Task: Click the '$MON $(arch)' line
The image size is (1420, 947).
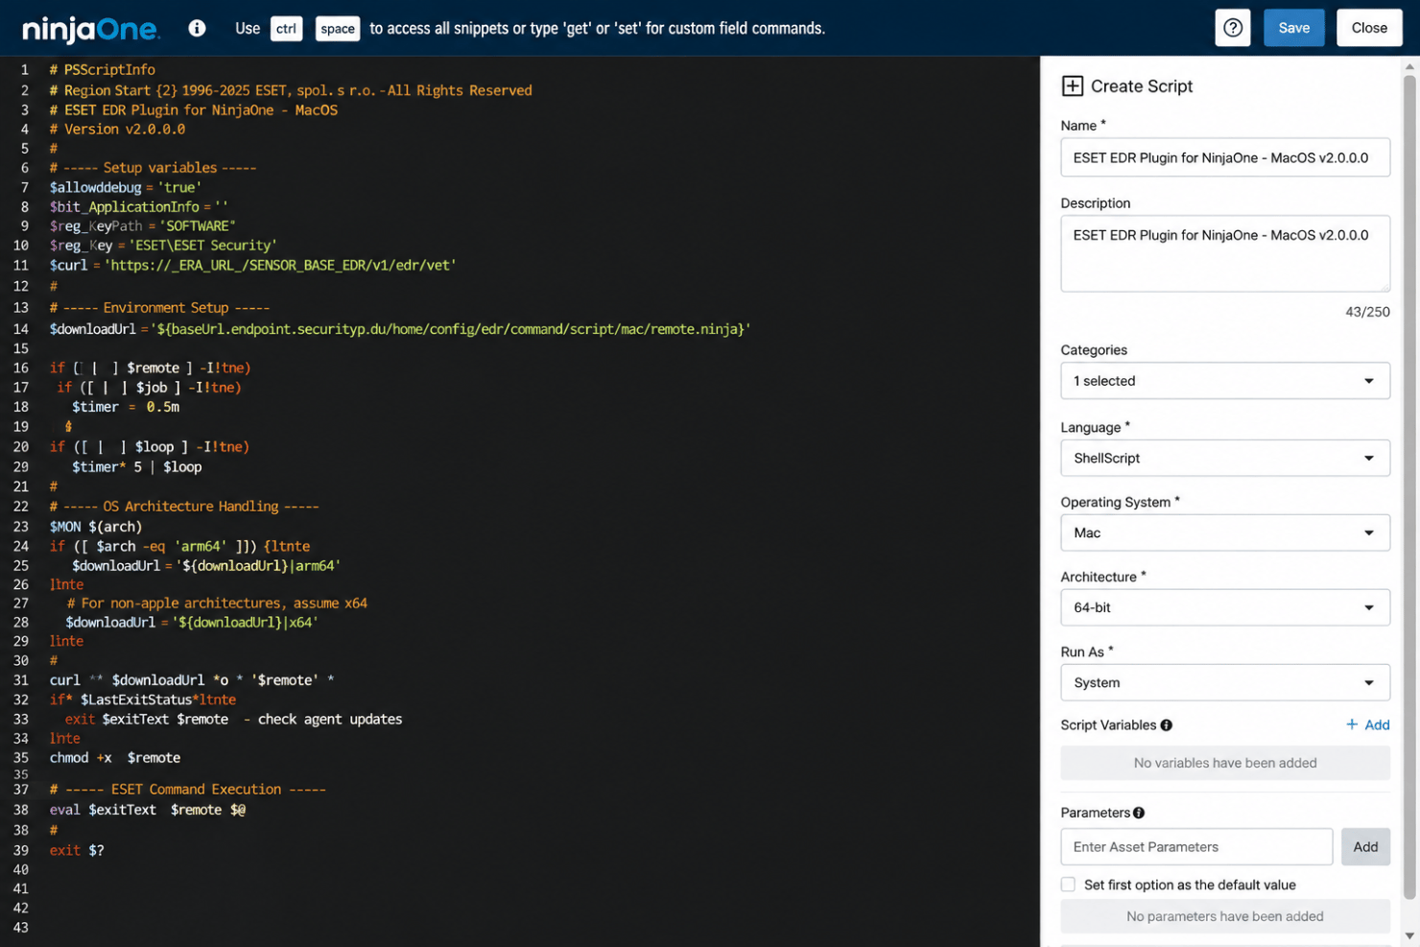Action: point(96,527)
